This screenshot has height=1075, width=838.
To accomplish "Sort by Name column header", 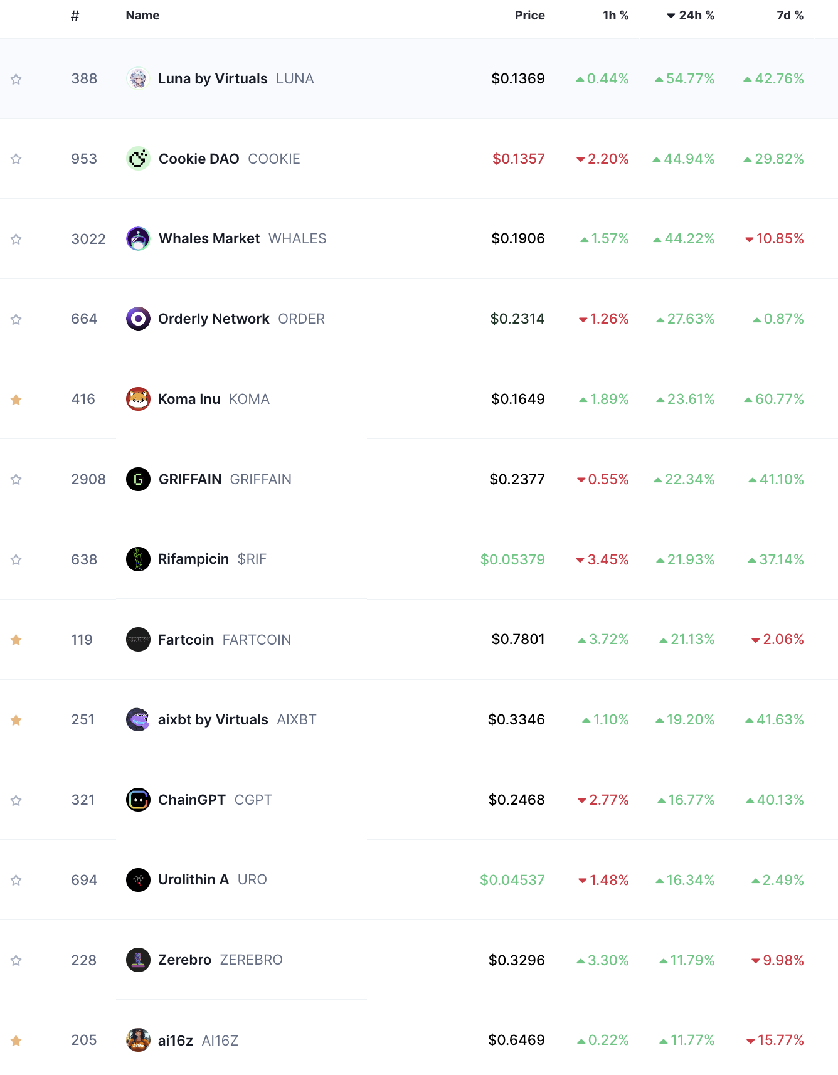I will (x=142, y=16).
